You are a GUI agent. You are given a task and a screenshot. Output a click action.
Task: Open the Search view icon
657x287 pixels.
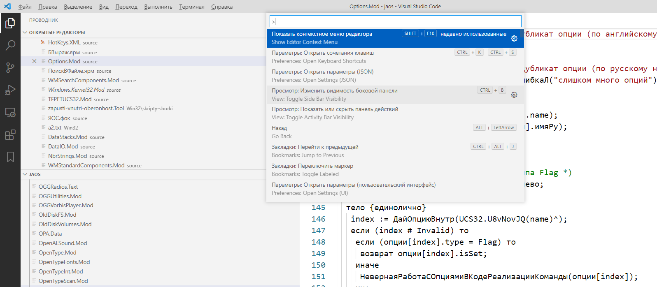click(10, 45)
